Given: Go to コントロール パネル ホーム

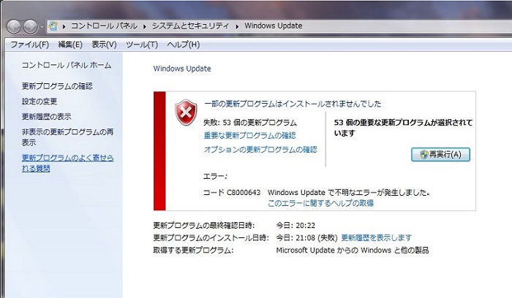Looking at the screenshot, I should tap(67, 65).
